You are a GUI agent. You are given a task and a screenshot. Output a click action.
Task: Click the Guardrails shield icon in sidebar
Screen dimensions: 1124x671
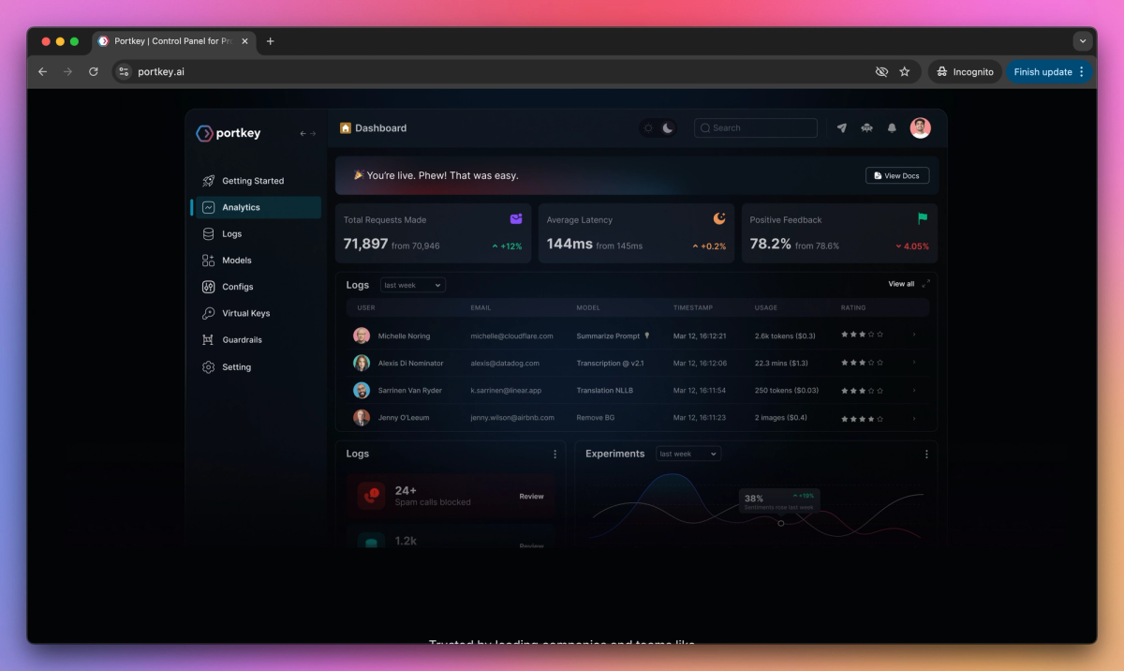pos(208,339)
